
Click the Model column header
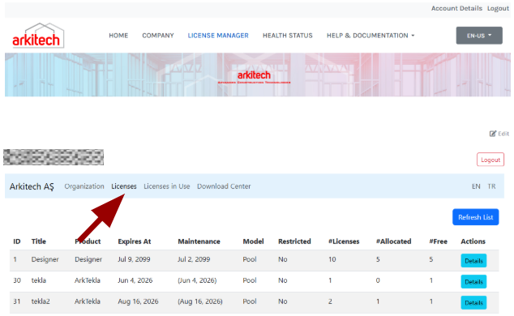tap(253, 241)
